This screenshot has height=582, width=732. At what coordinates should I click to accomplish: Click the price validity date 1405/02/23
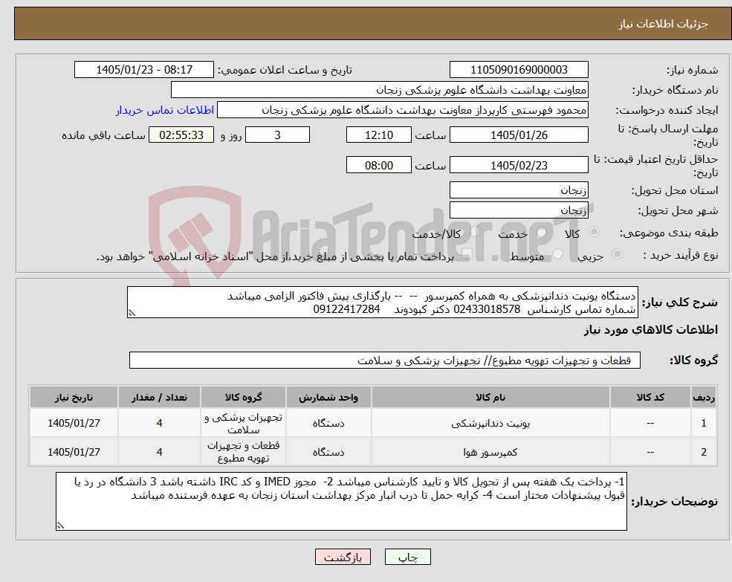click(519, 165)
